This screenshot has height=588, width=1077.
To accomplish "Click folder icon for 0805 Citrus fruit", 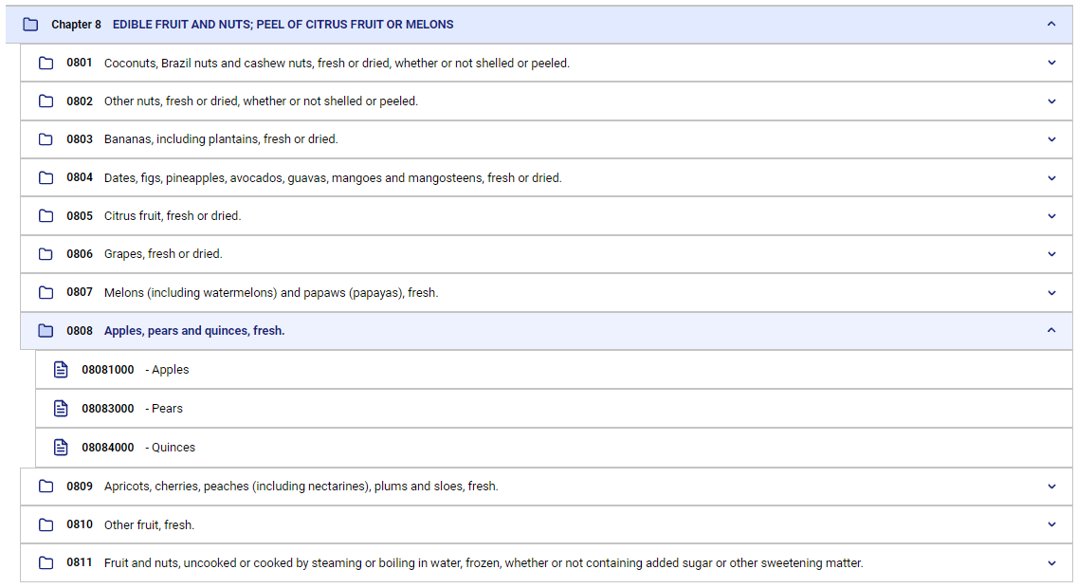I will pos(46,215).
